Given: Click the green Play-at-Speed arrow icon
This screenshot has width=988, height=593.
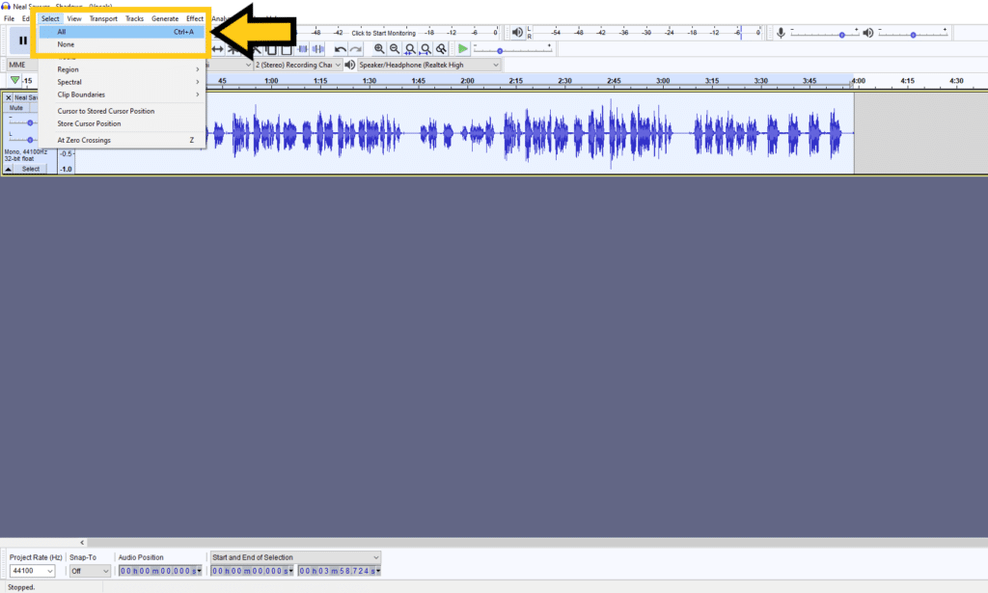Looking at the screenshot, I should [462, 47].
